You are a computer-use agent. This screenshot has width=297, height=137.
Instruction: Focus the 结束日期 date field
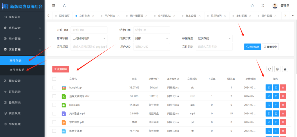pos(151,30)
